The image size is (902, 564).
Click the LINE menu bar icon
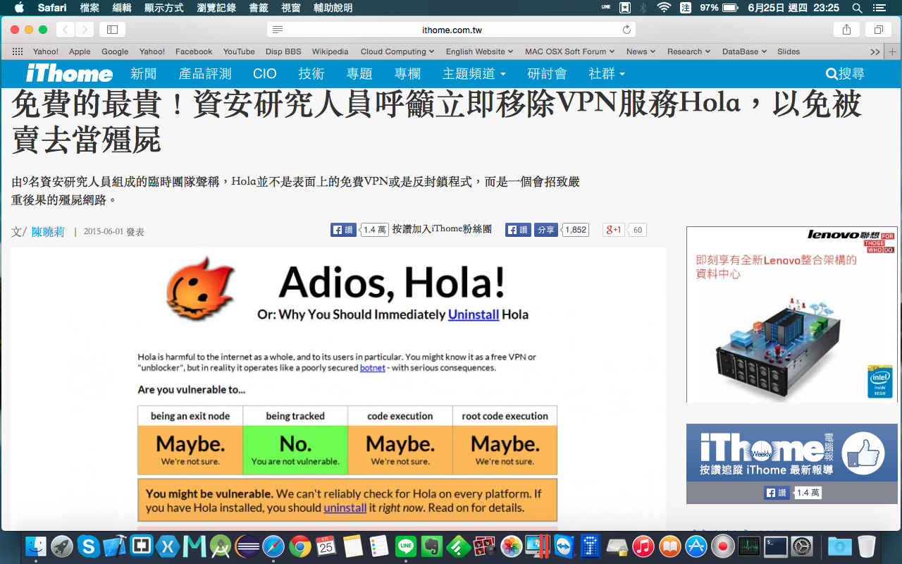click(606, 8)
